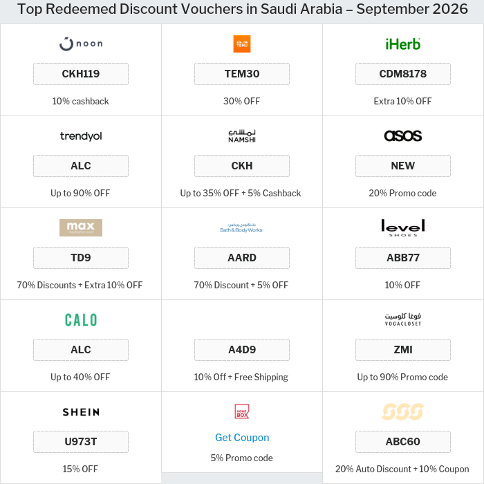Copy the TEM30 coupon code
This screenshot has width=484, height=484.
[242, 74]
